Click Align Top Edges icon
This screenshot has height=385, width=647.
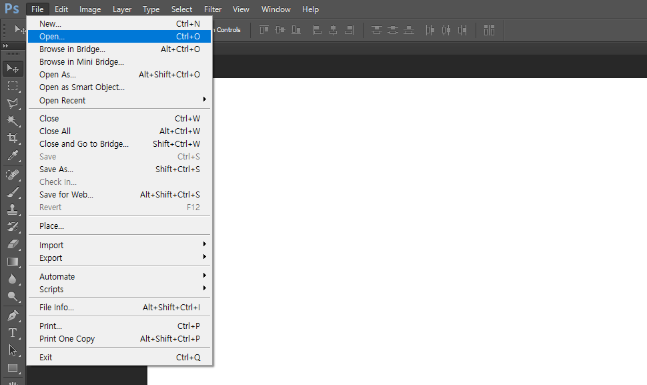pyautogui.click(x=264, y=30)
